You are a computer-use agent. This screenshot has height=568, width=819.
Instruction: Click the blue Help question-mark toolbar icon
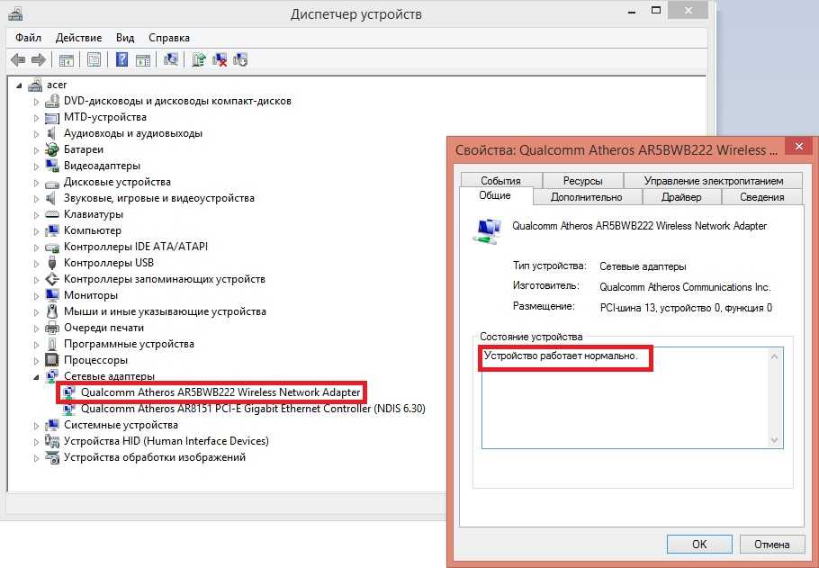pyautogui.click(x=121, y=60)
